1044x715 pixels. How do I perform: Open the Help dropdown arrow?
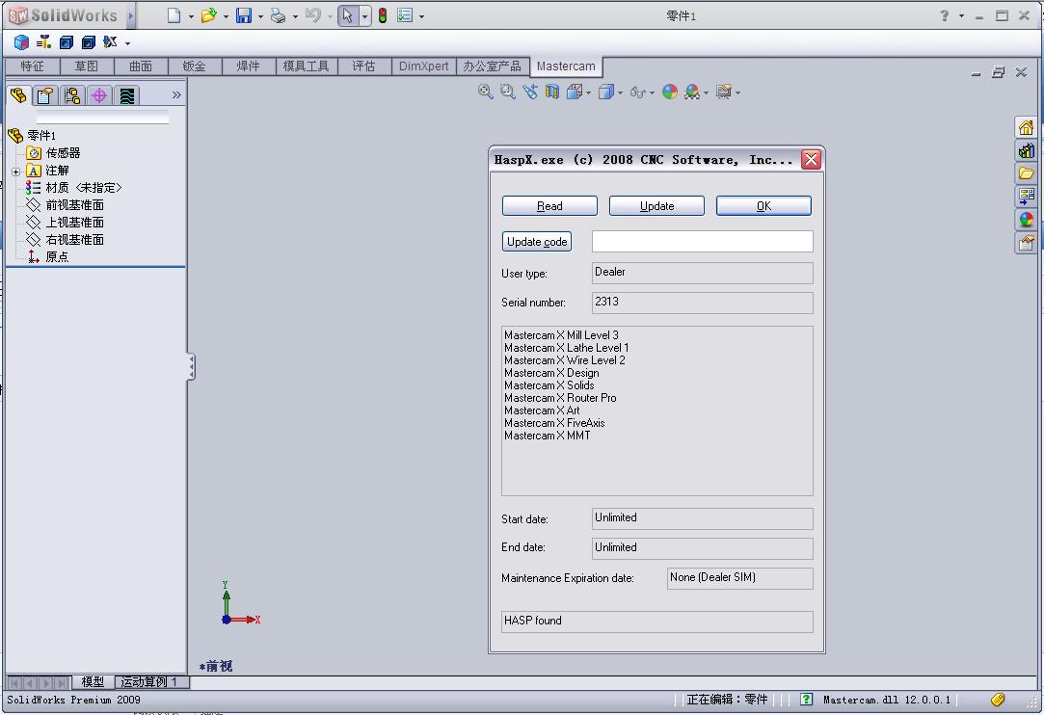961,15
